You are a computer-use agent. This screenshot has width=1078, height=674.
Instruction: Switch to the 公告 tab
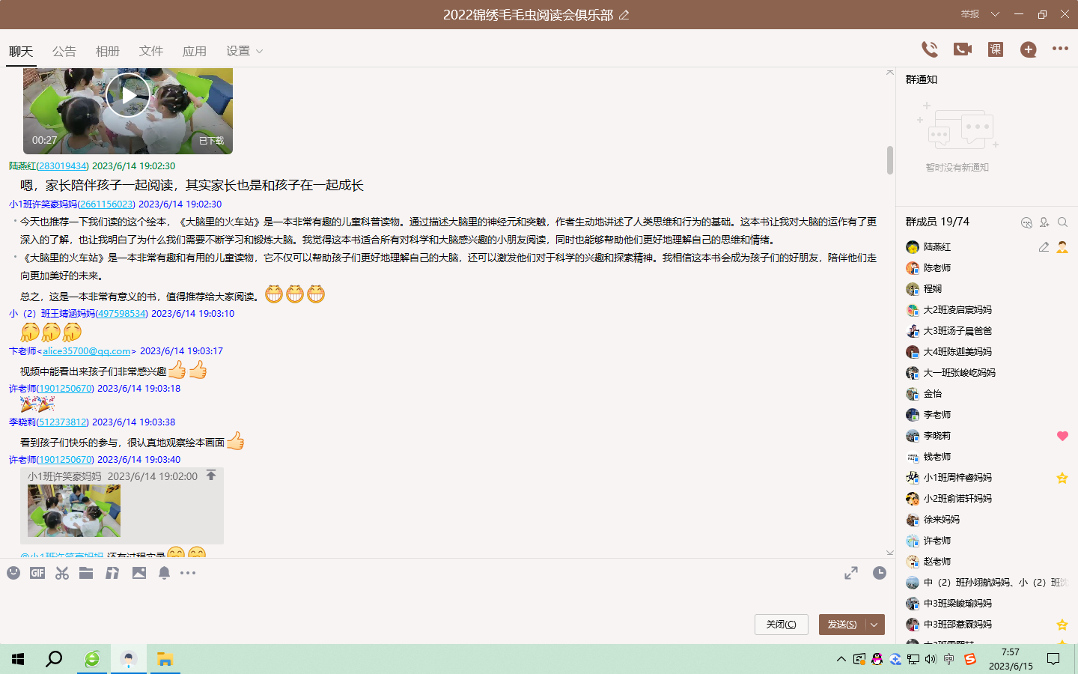[x=64, y=51]
